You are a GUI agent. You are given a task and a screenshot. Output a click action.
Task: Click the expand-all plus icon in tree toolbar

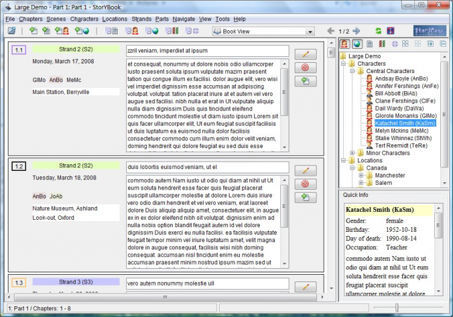pos(431,44)
